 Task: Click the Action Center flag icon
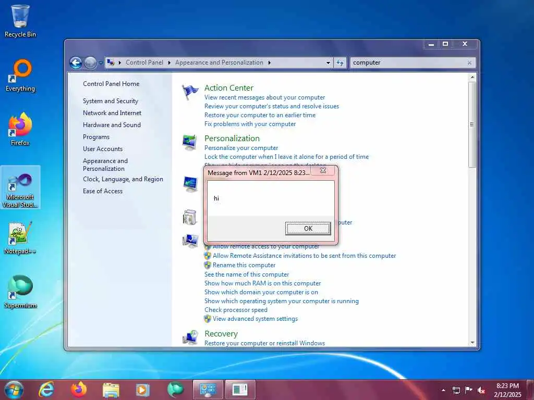tap(190, 92)
